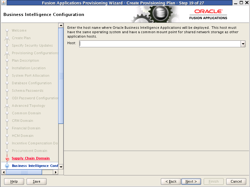The width and height of the screenshot is (250, 187).
Task: Click the Schema Passwords step bullet icon
Action: [7, 91]
